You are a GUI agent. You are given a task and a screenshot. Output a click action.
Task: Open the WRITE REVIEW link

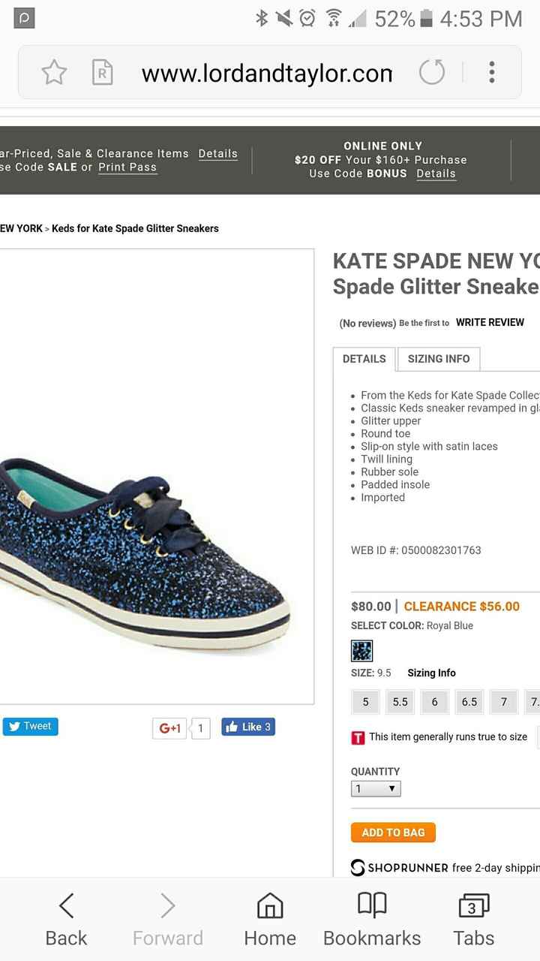490,322
